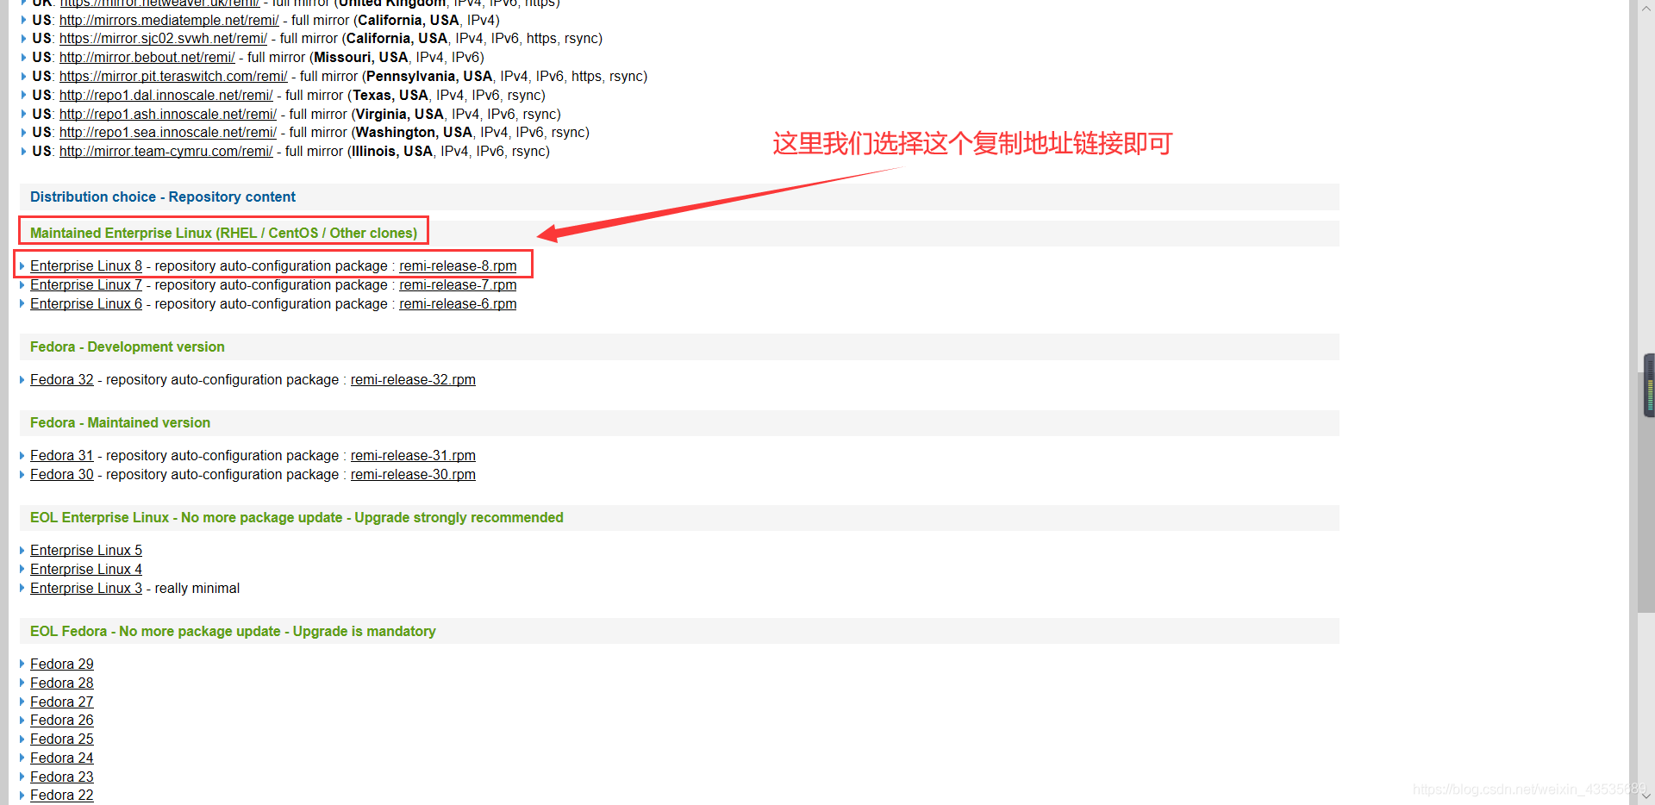This screenshot has width=1655, height=805.
Task: Open the Enterprise Linux 8 link
Action: 86,266
